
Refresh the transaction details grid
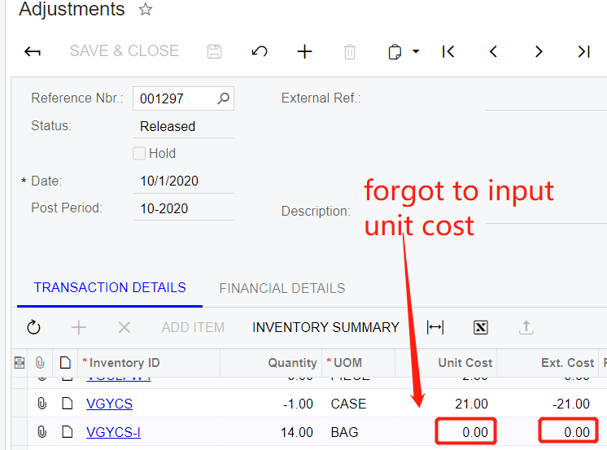click(33, 327)
